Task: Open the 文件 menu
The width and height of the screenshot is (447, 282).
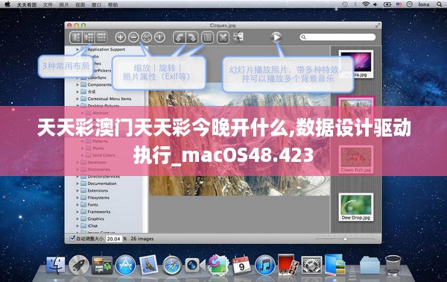Action: point(48,4)
